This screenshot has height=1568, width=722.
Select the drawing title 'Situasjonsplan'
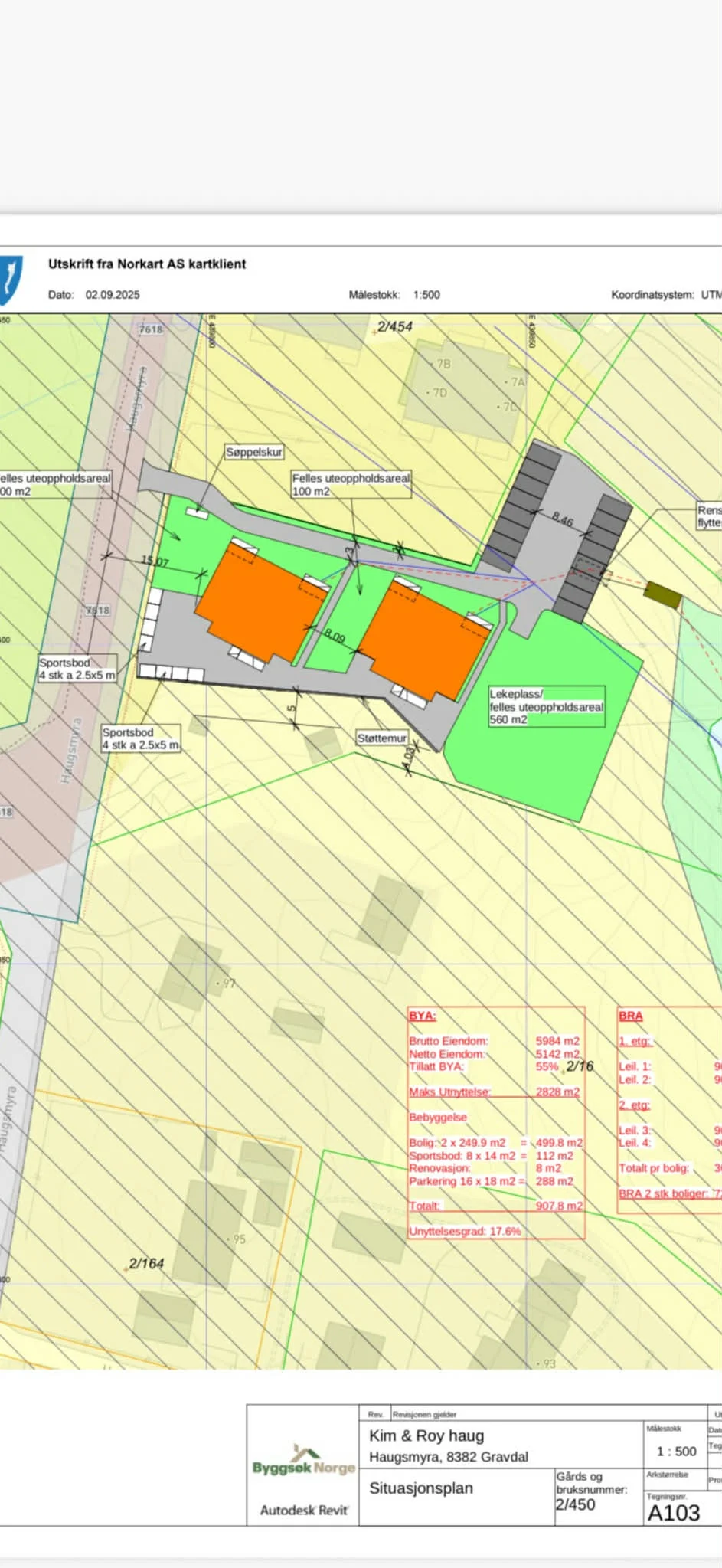421,1488
